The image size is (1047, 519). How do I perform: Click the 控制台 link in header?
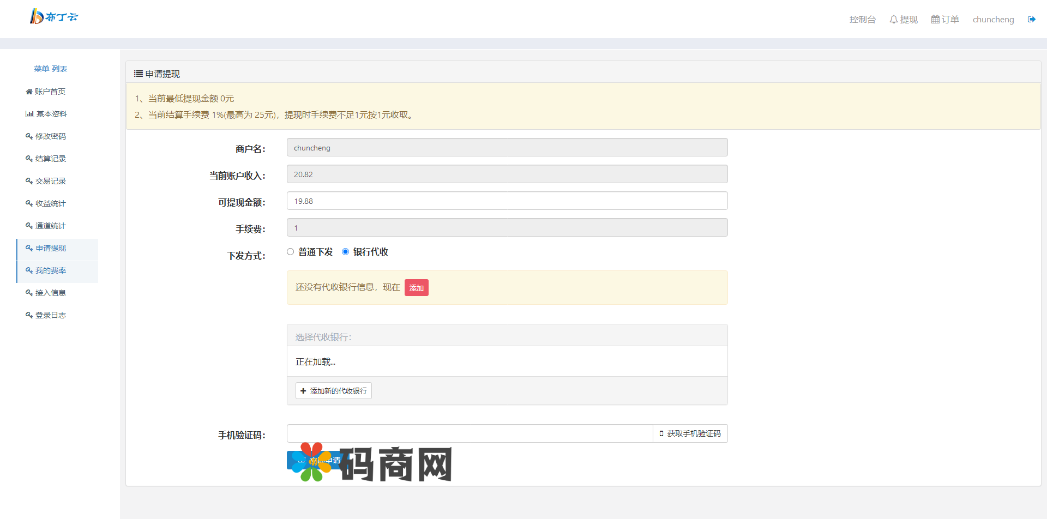[x=862, y=20]
